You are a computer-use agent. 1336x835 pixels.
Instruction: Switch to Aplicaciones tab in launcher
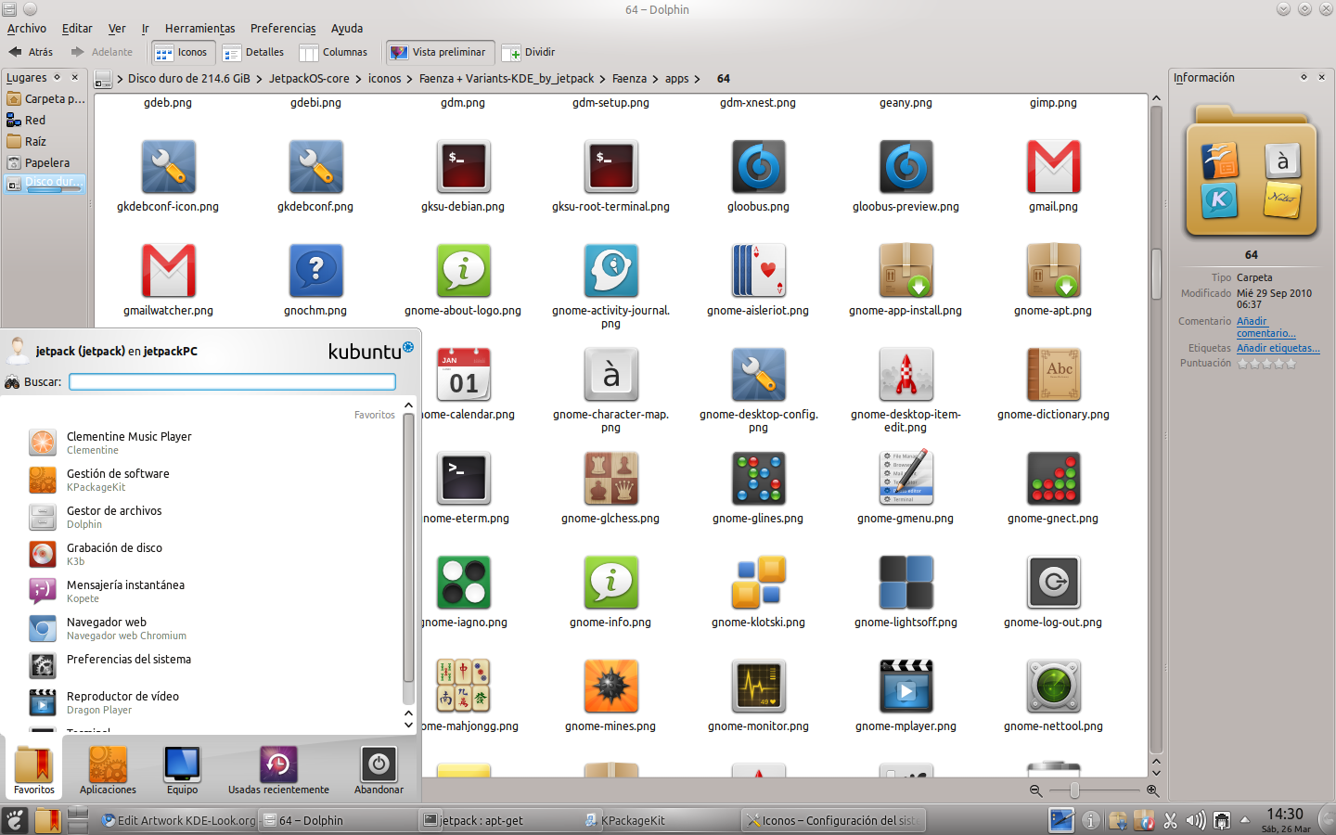pyautogui.click(x=108, y=770)
